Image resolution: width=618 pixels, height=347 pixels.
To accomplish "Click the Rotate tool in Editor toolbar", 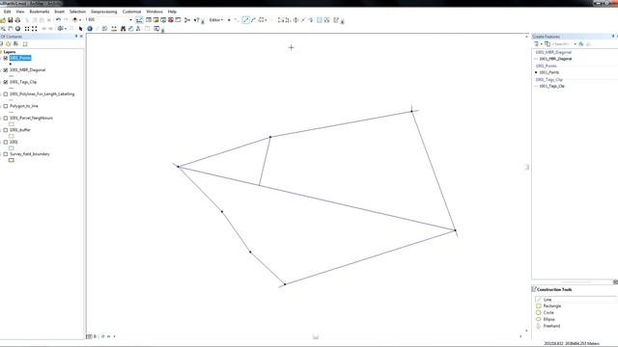I will (311, 19).
